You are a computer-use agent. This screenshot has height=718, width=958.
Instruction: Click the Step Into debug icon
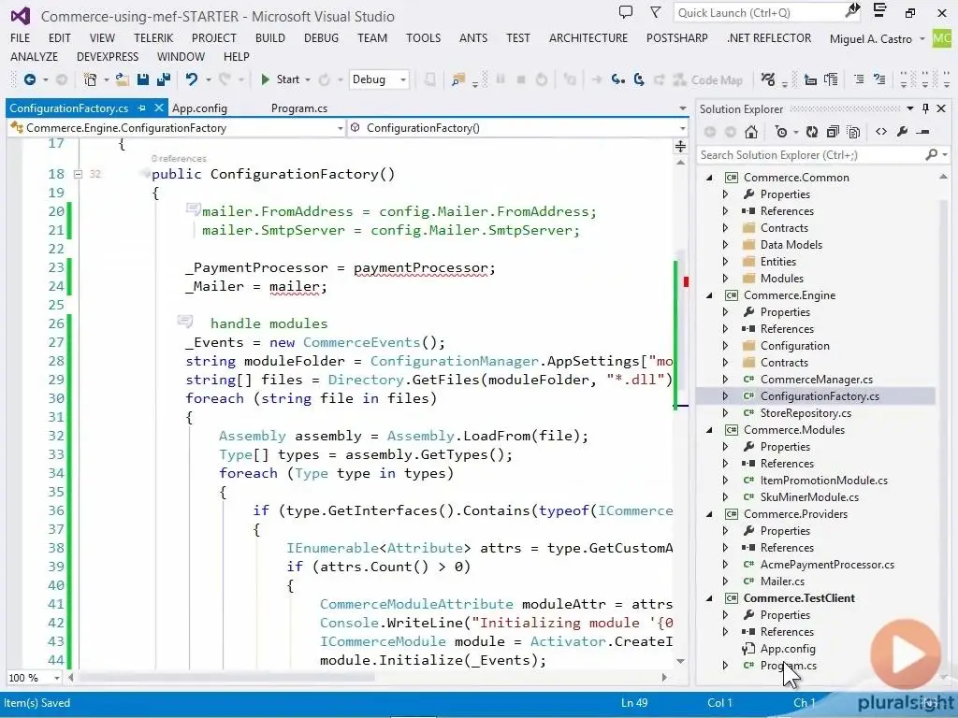tap(618, 79)
